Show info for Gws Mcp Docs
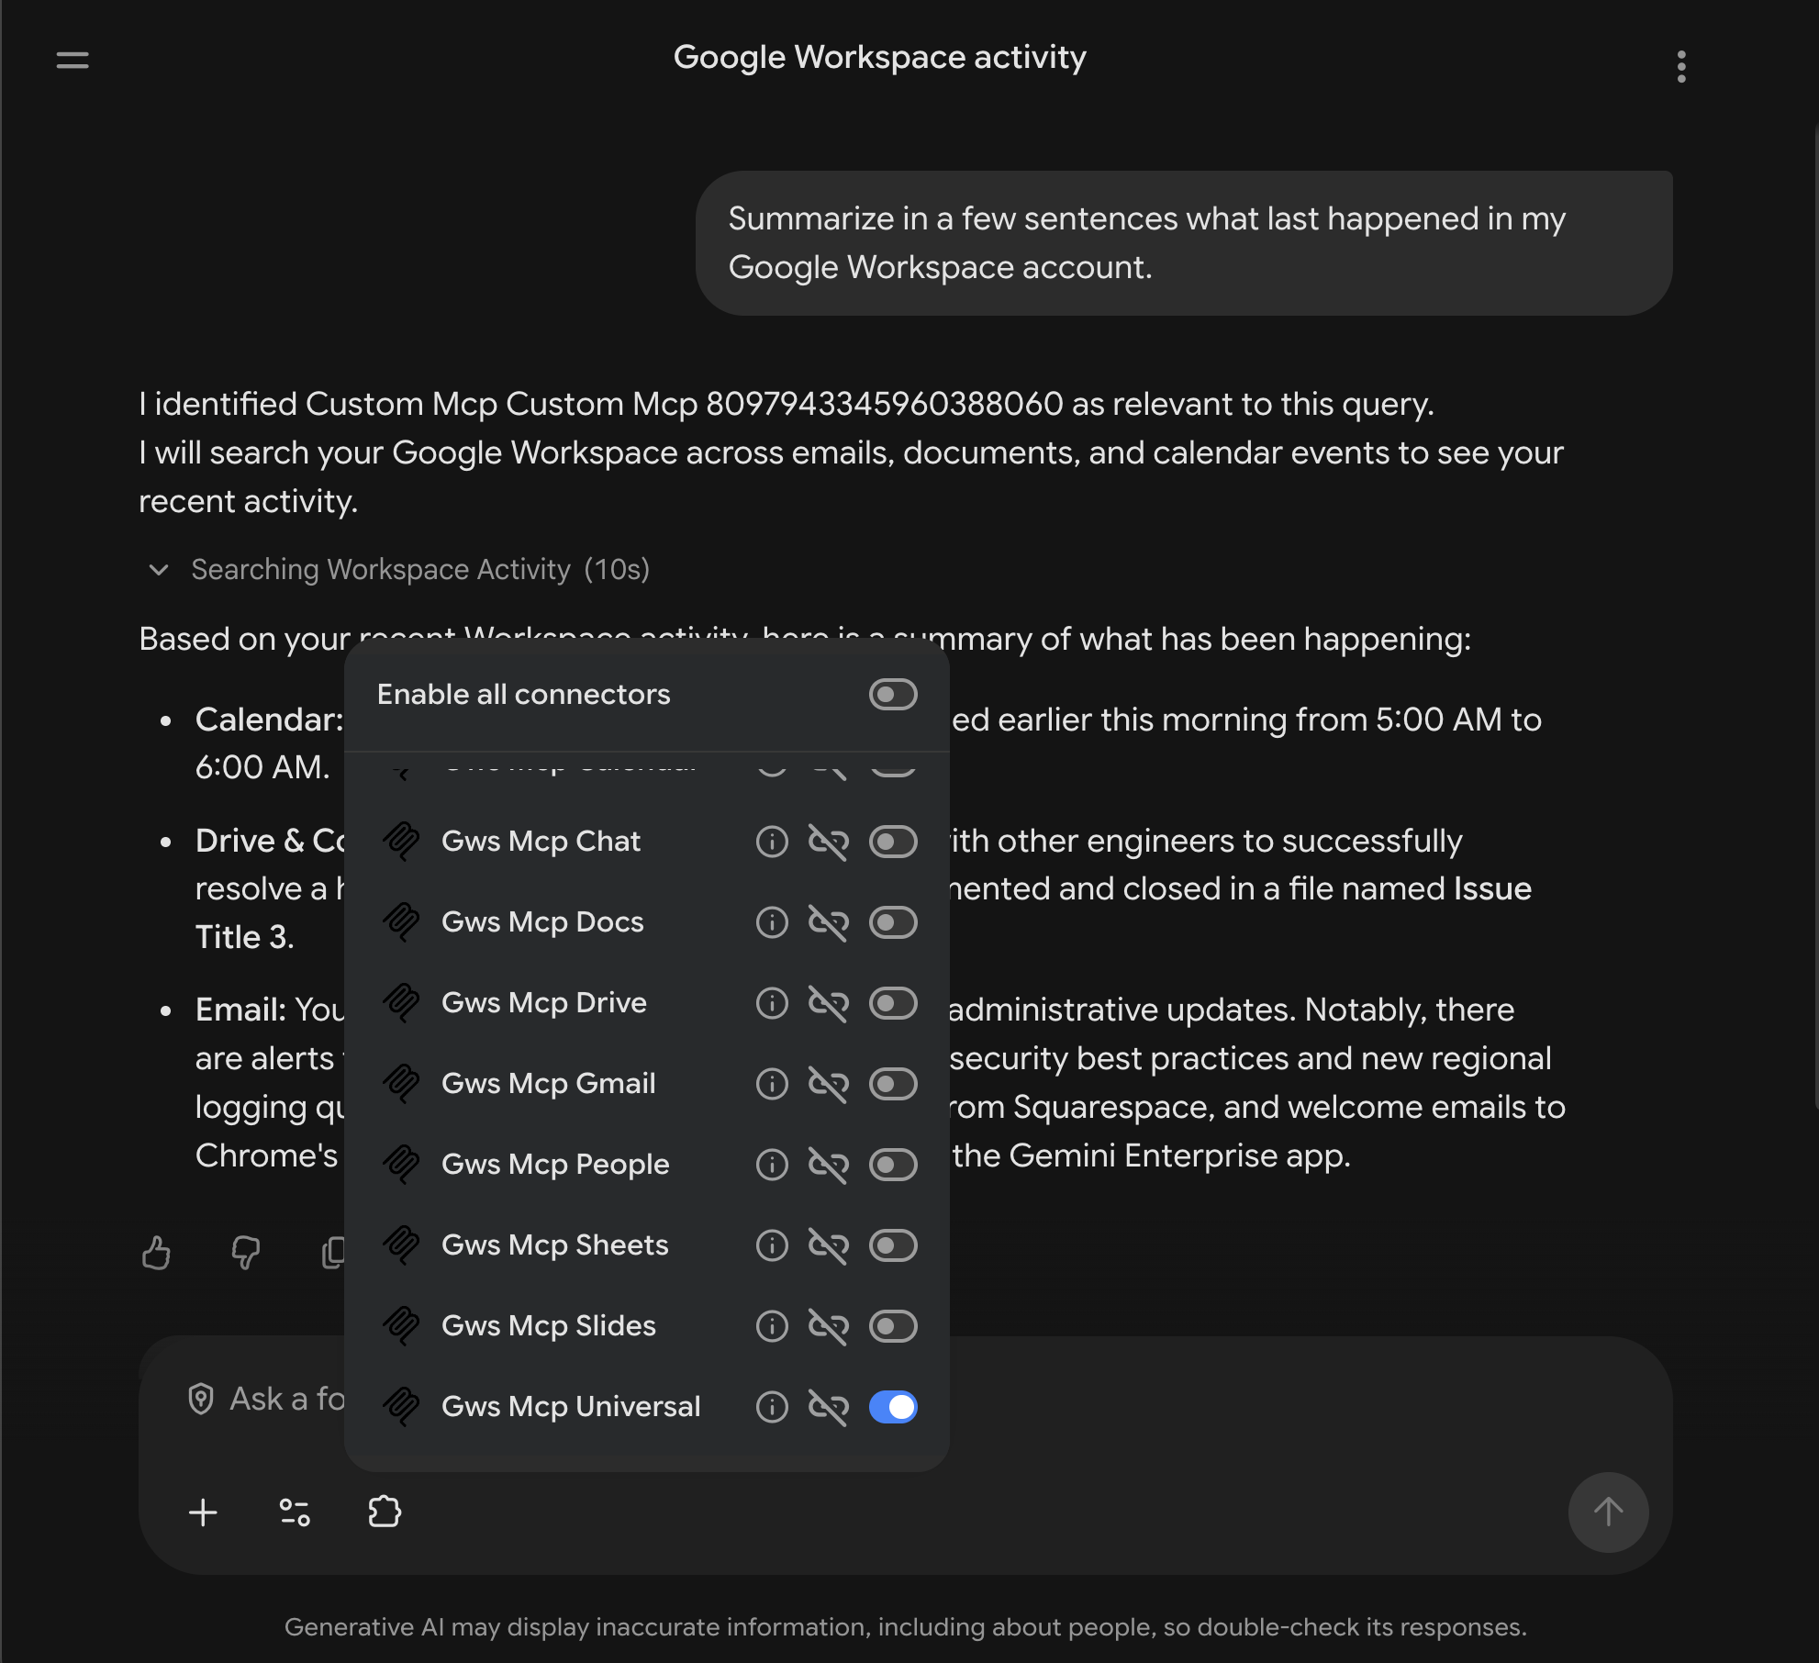The image size is (1819, 1663). (772, 922)
